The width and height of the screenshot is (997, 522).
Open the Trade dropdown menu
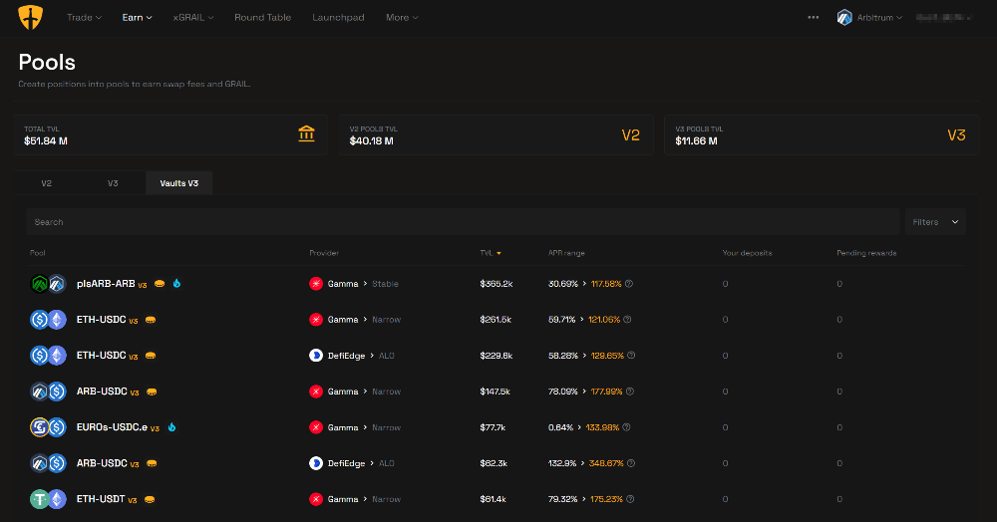pos(84,18)
